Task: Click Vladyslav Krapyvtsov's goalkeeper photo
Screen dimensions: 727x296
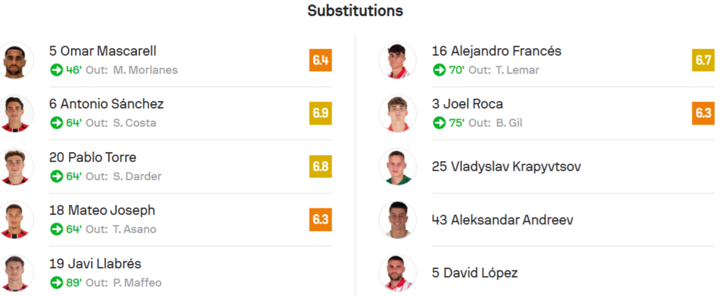Action: (397, 167)
